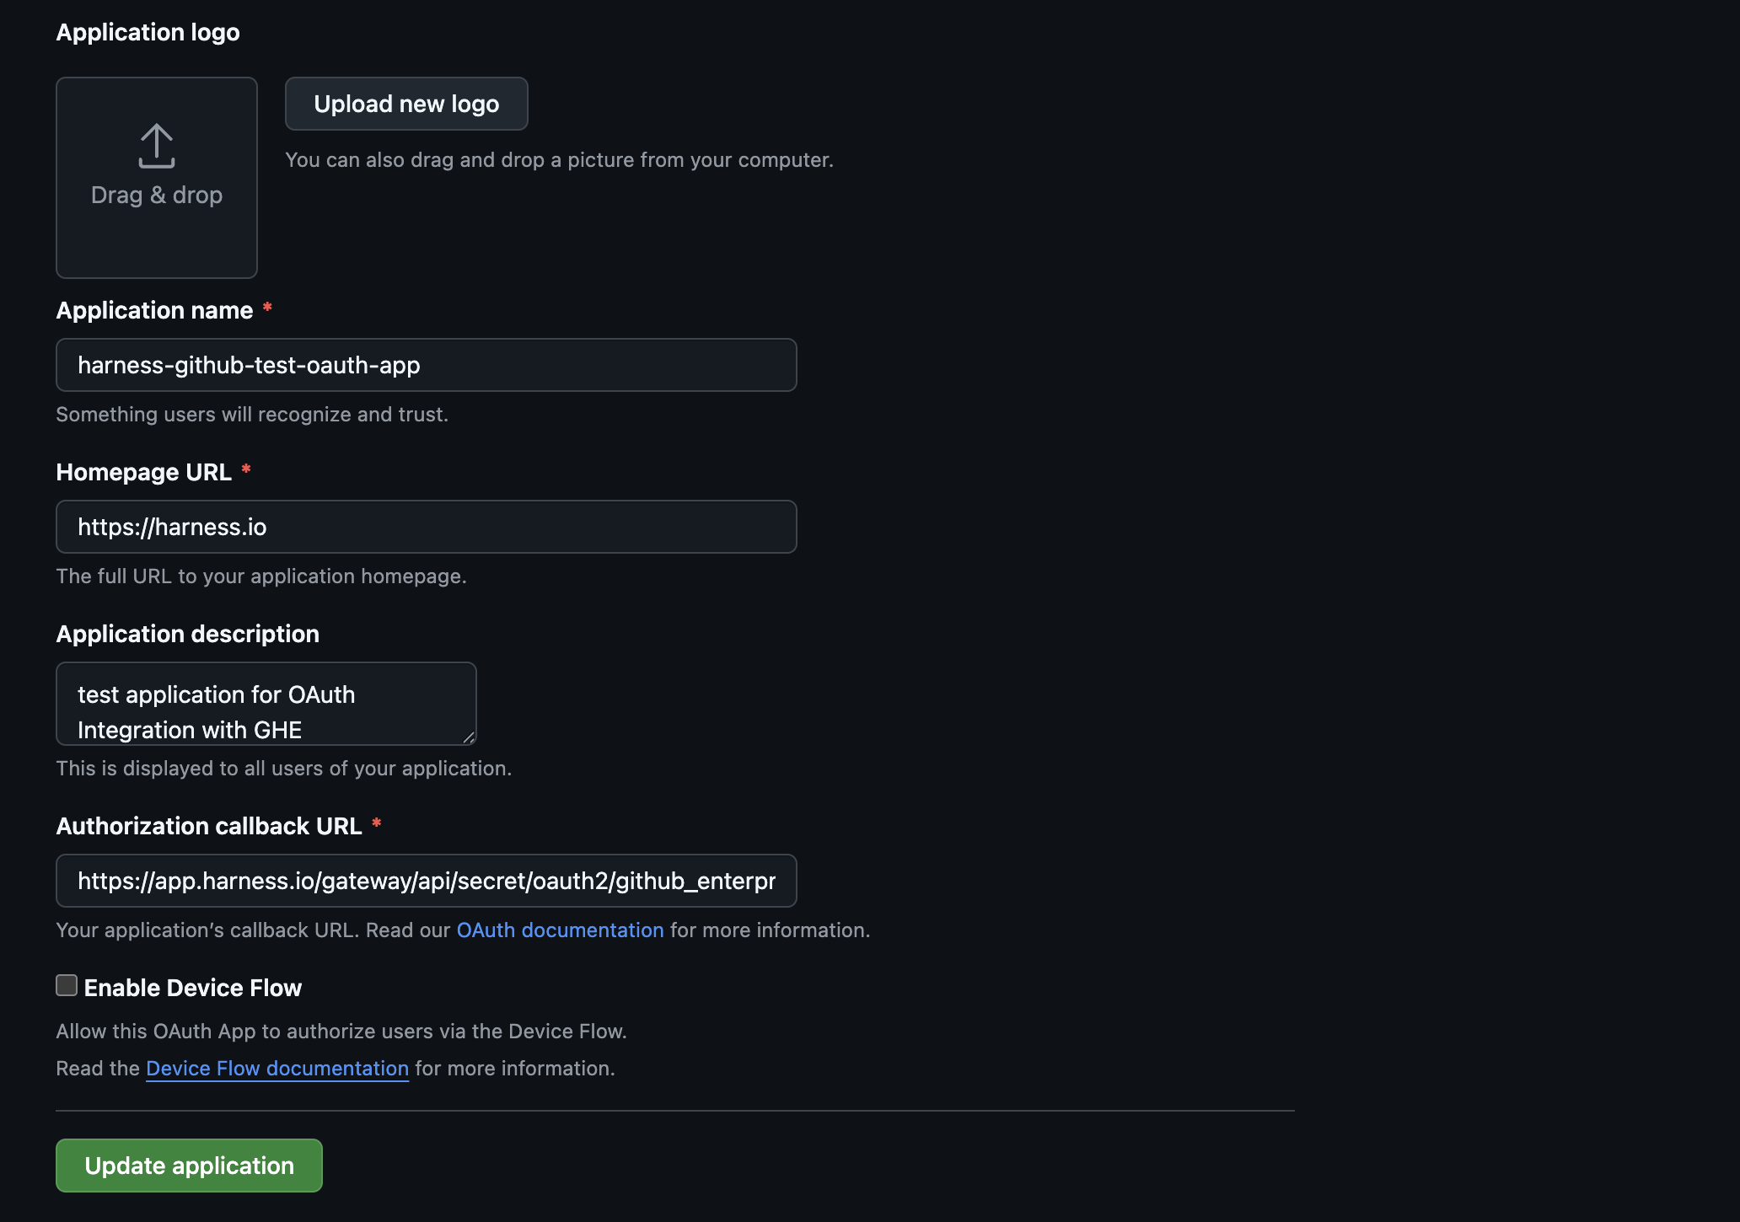
Task: Click the Application name label
Action: point(154,310)
